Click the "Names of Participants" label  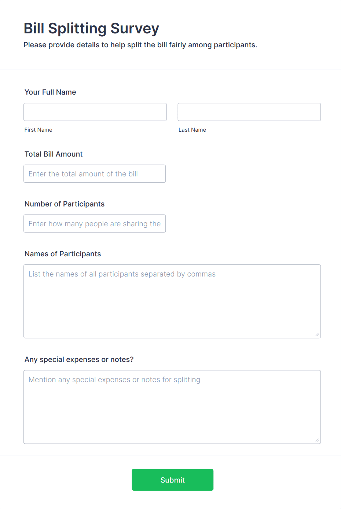coord(63,254)
